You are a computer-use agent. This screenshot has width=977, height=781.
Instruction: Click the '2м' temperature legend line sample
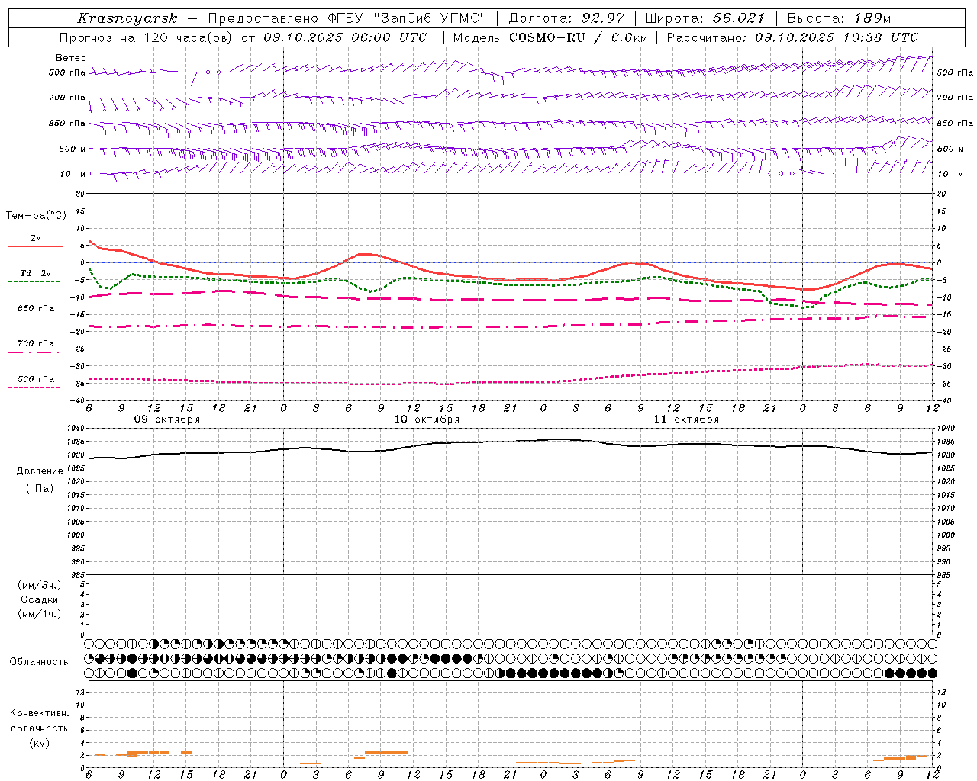click(35, 246)
